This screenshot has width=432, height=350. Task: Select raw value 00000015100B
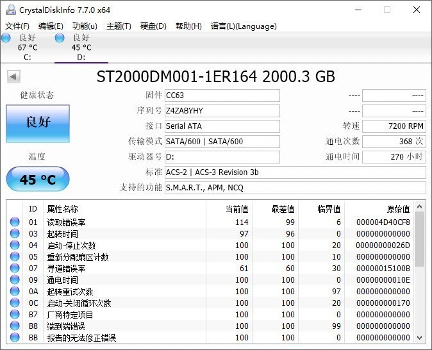pyautogui.click(x=383, y=269)
